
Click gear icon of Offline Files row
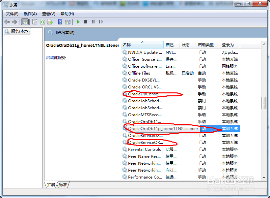[x=125, y=73]
